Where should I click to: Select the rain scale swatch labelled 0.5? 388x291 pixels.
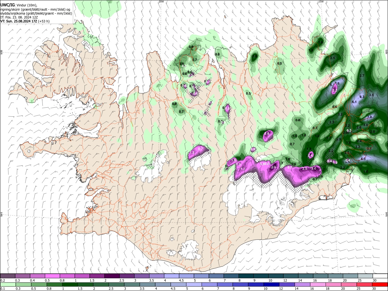[x=39, y=285]
